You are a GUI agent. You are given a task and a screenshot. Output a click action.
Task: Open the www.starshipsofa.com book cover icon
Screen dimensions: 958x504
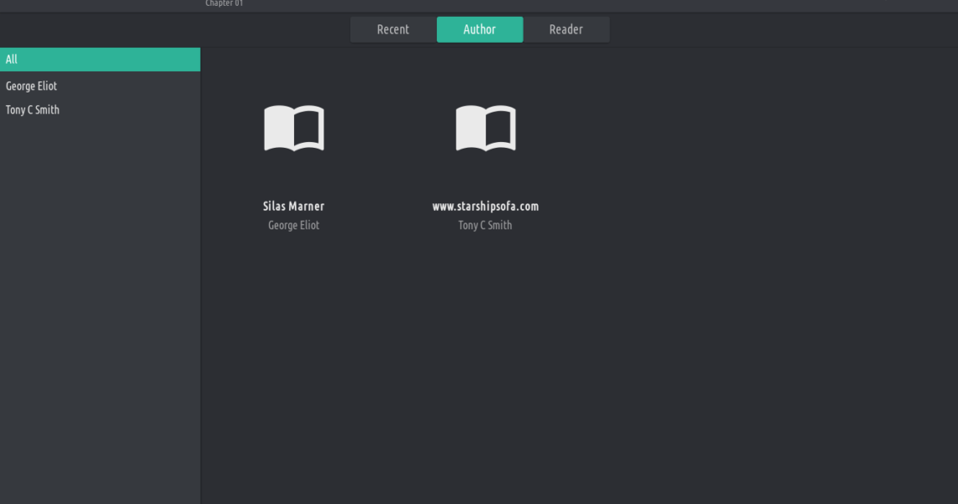point(485,129)
